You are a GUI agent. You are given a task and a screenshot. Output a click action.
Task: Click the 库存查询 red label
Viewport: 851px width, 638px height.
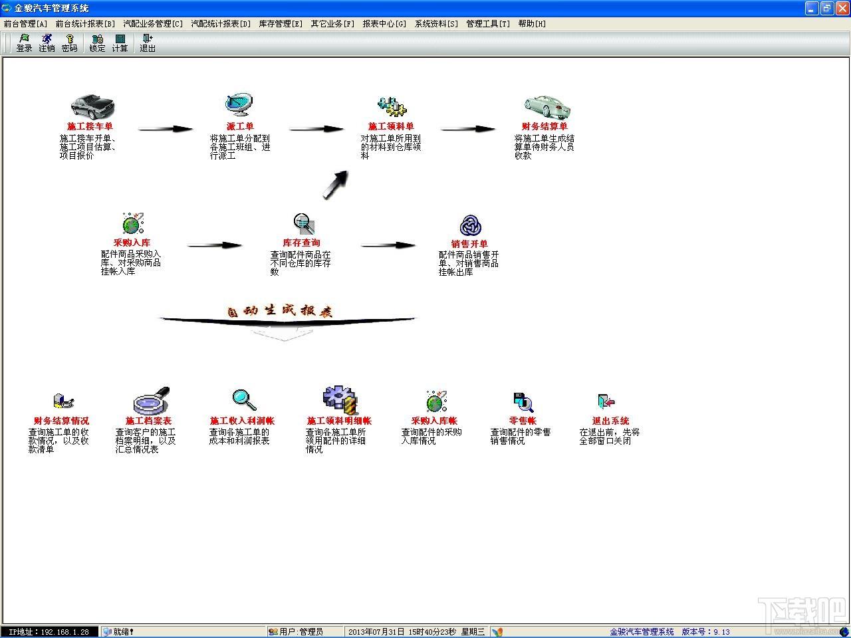(301, 243)
